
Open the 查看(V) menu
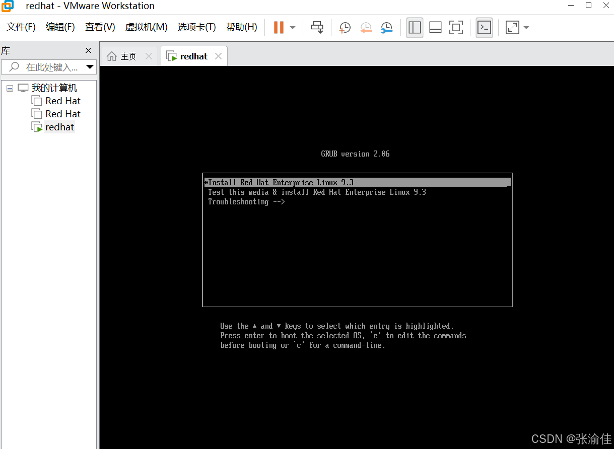pyautogui.click(x=100, y=27)
